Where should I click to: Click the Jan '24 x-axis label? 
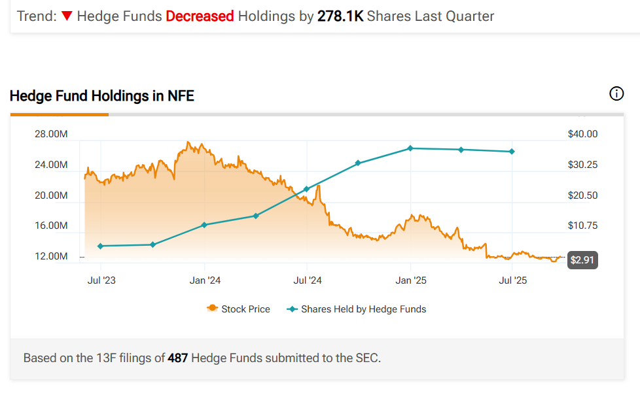pyautogui.click(x=205, y=281)
